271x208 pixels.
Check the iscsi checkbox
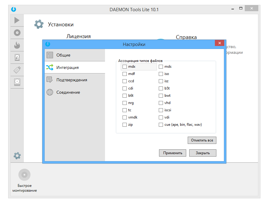point(161,110)
